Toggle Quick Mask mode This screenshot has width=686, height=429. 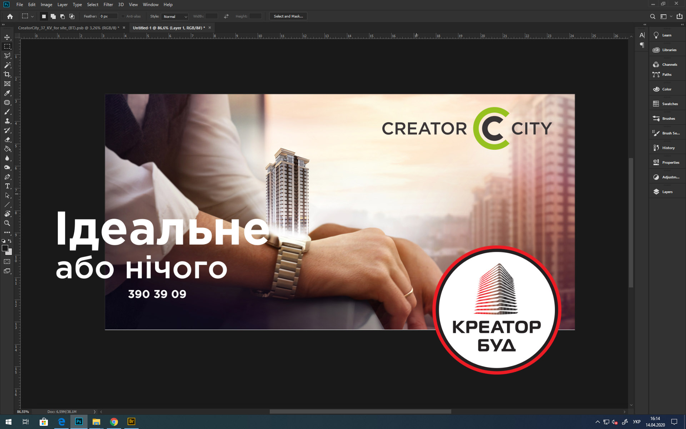click(x=7, y=262)
